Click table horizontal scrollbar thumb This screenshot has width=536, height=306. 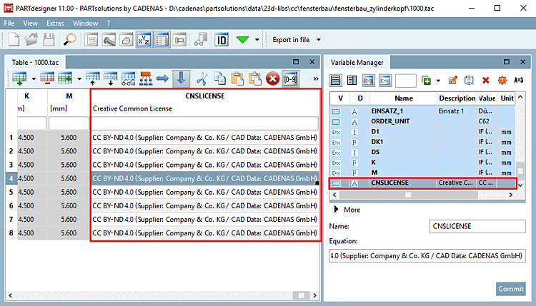pos(302,295)
